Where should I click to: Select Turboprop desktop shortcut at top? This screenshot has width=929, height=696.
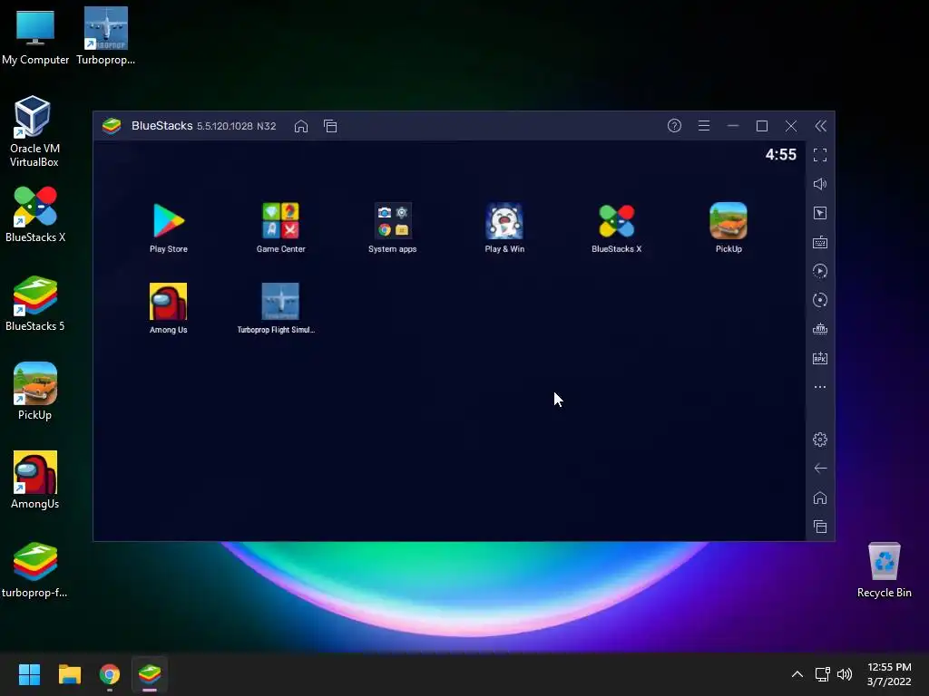pos(105,36)
